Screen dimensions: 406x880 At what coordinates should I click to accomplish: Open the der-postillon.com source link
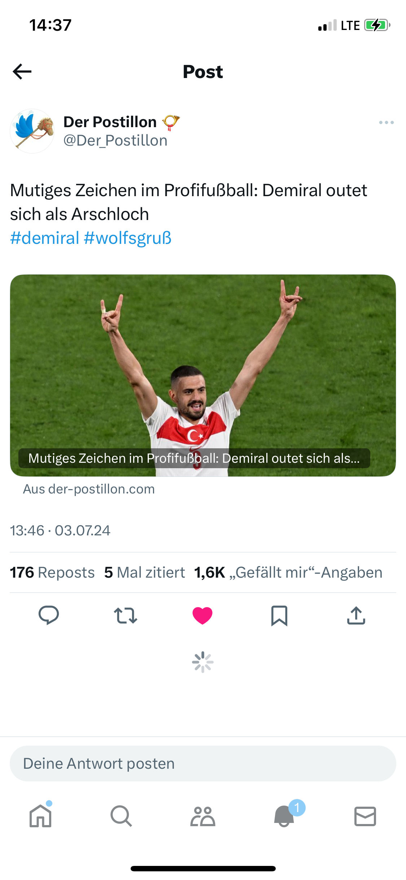click(x=89, y=489)
